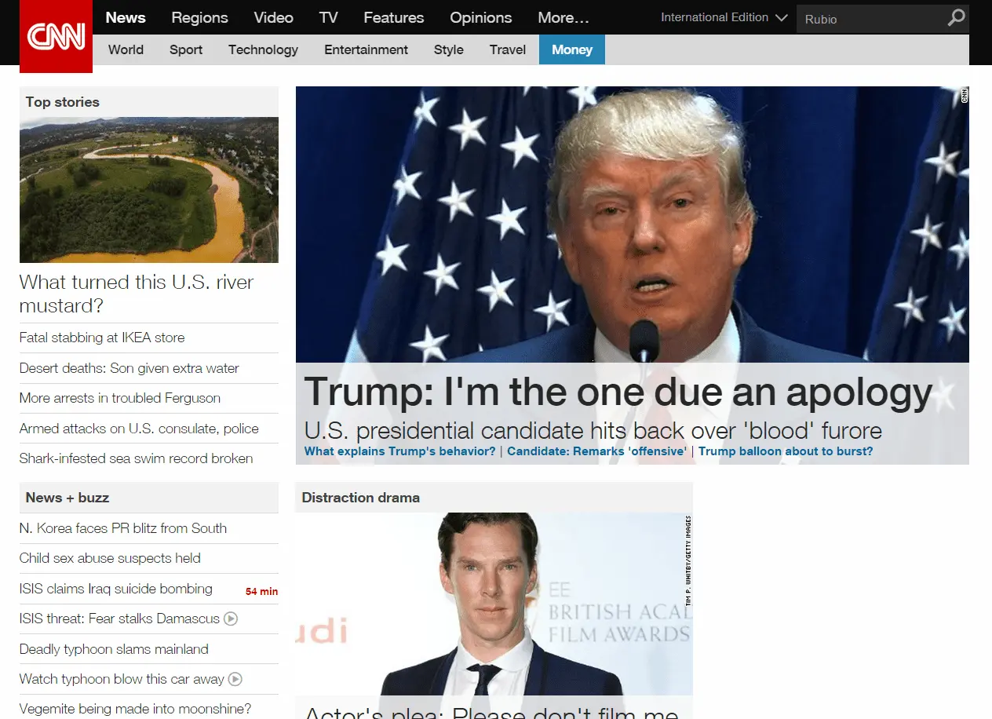The image size is (992, 719).
Task: Open the International Edition selector
Action: coord(722,16)
